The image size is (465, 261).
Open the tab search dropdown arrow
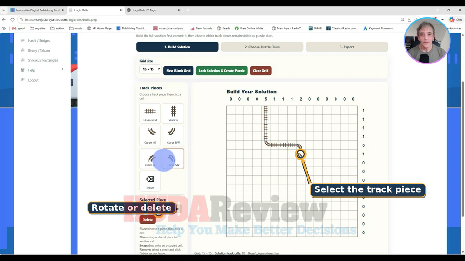click(4, 10)
